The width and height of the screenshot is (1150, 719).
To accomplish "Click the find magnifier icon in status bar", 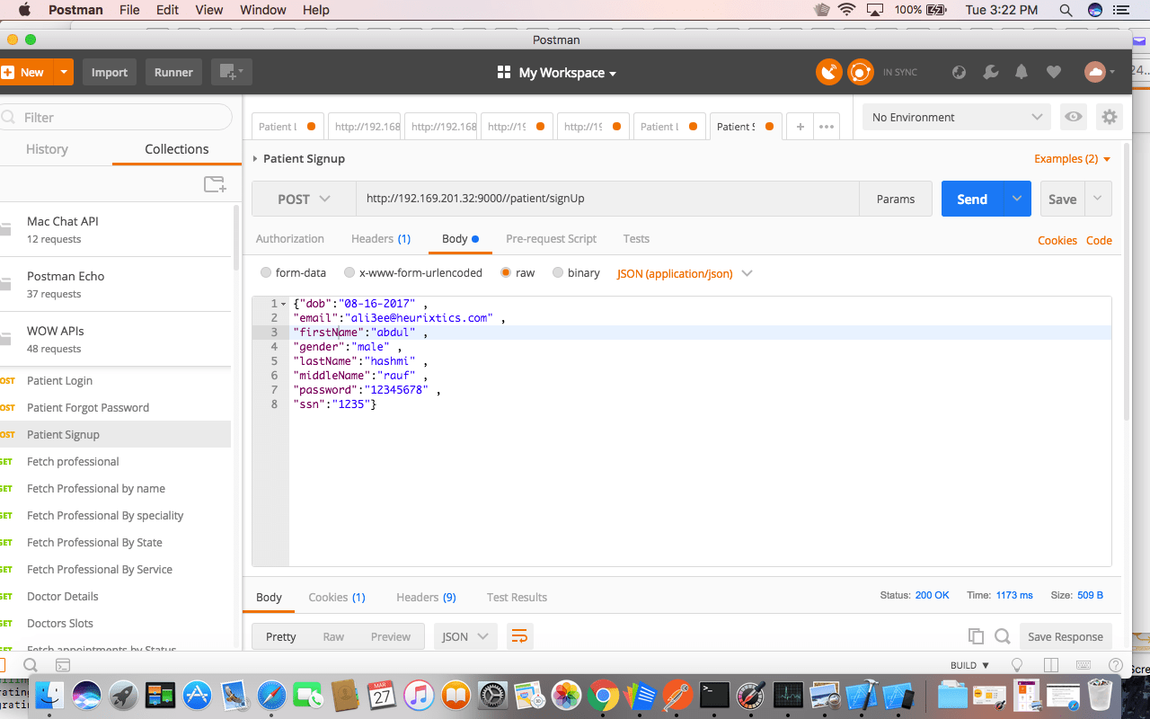I will coord(30,665).
